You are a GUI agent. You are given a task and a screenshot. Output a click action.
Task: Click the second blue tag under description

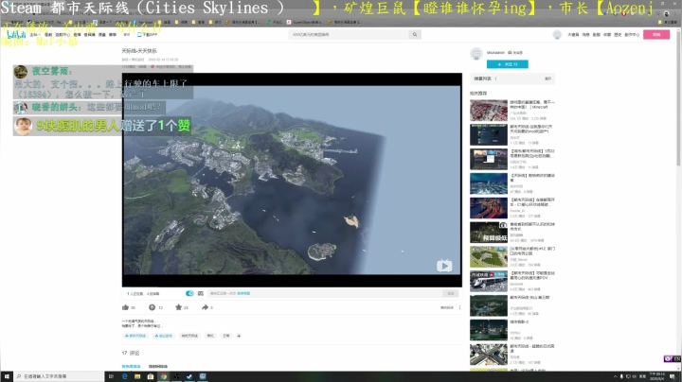tap(164, 336)
